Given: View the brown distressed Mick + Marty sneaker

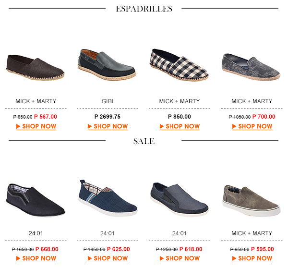Looking at the screenshot, I should 252,201.
